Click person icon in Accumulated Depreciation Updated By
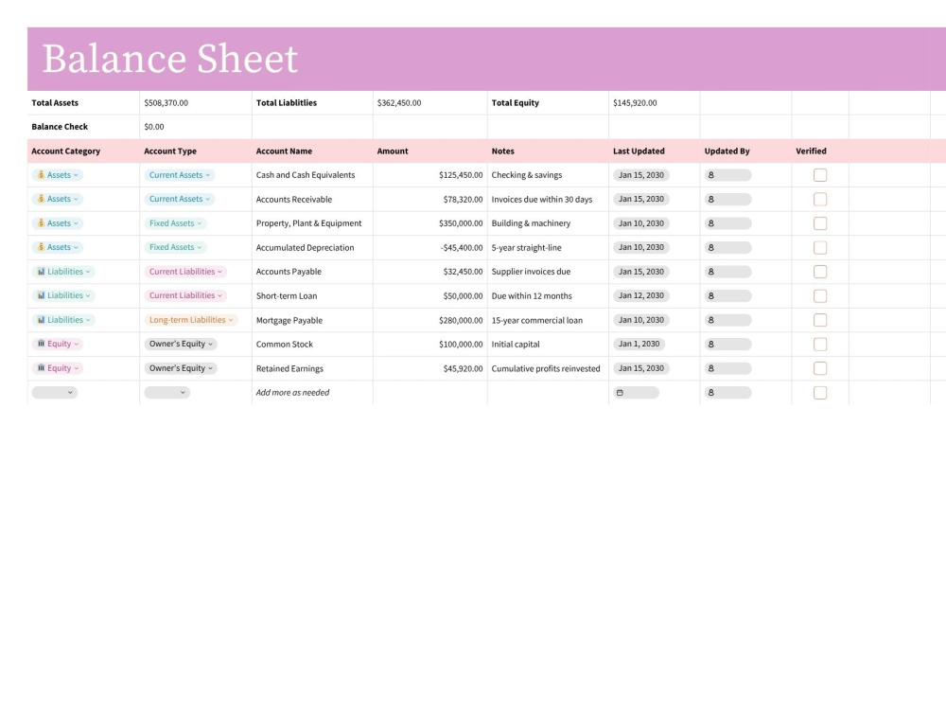 (710, 247)
